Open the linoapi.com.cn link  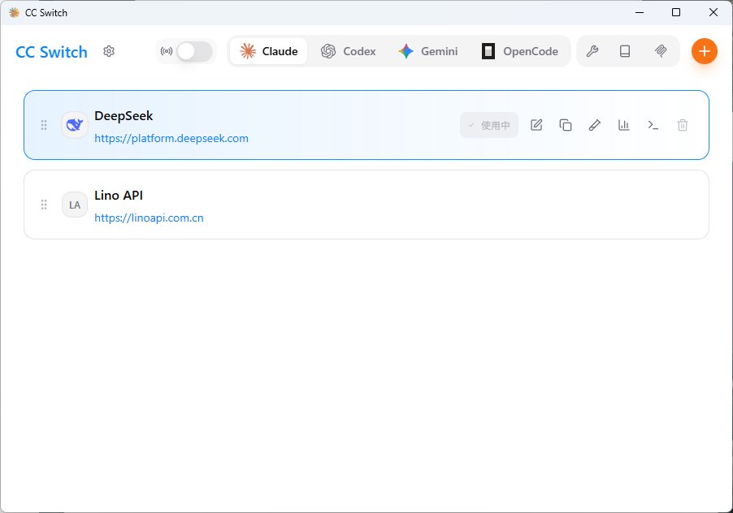(149, 218)
